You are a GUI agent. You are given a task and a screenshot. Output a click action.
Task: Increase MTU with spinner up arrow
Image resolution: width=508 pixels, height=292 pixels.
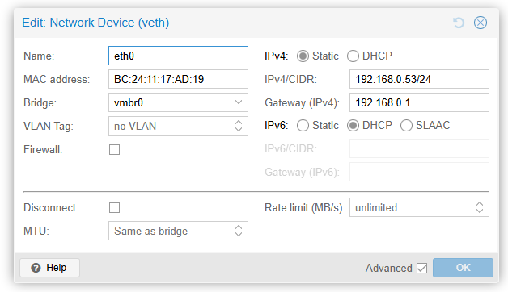click(239, 227)
